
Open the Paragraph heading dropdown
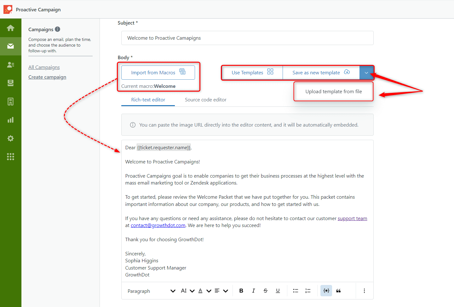point(152,291)
